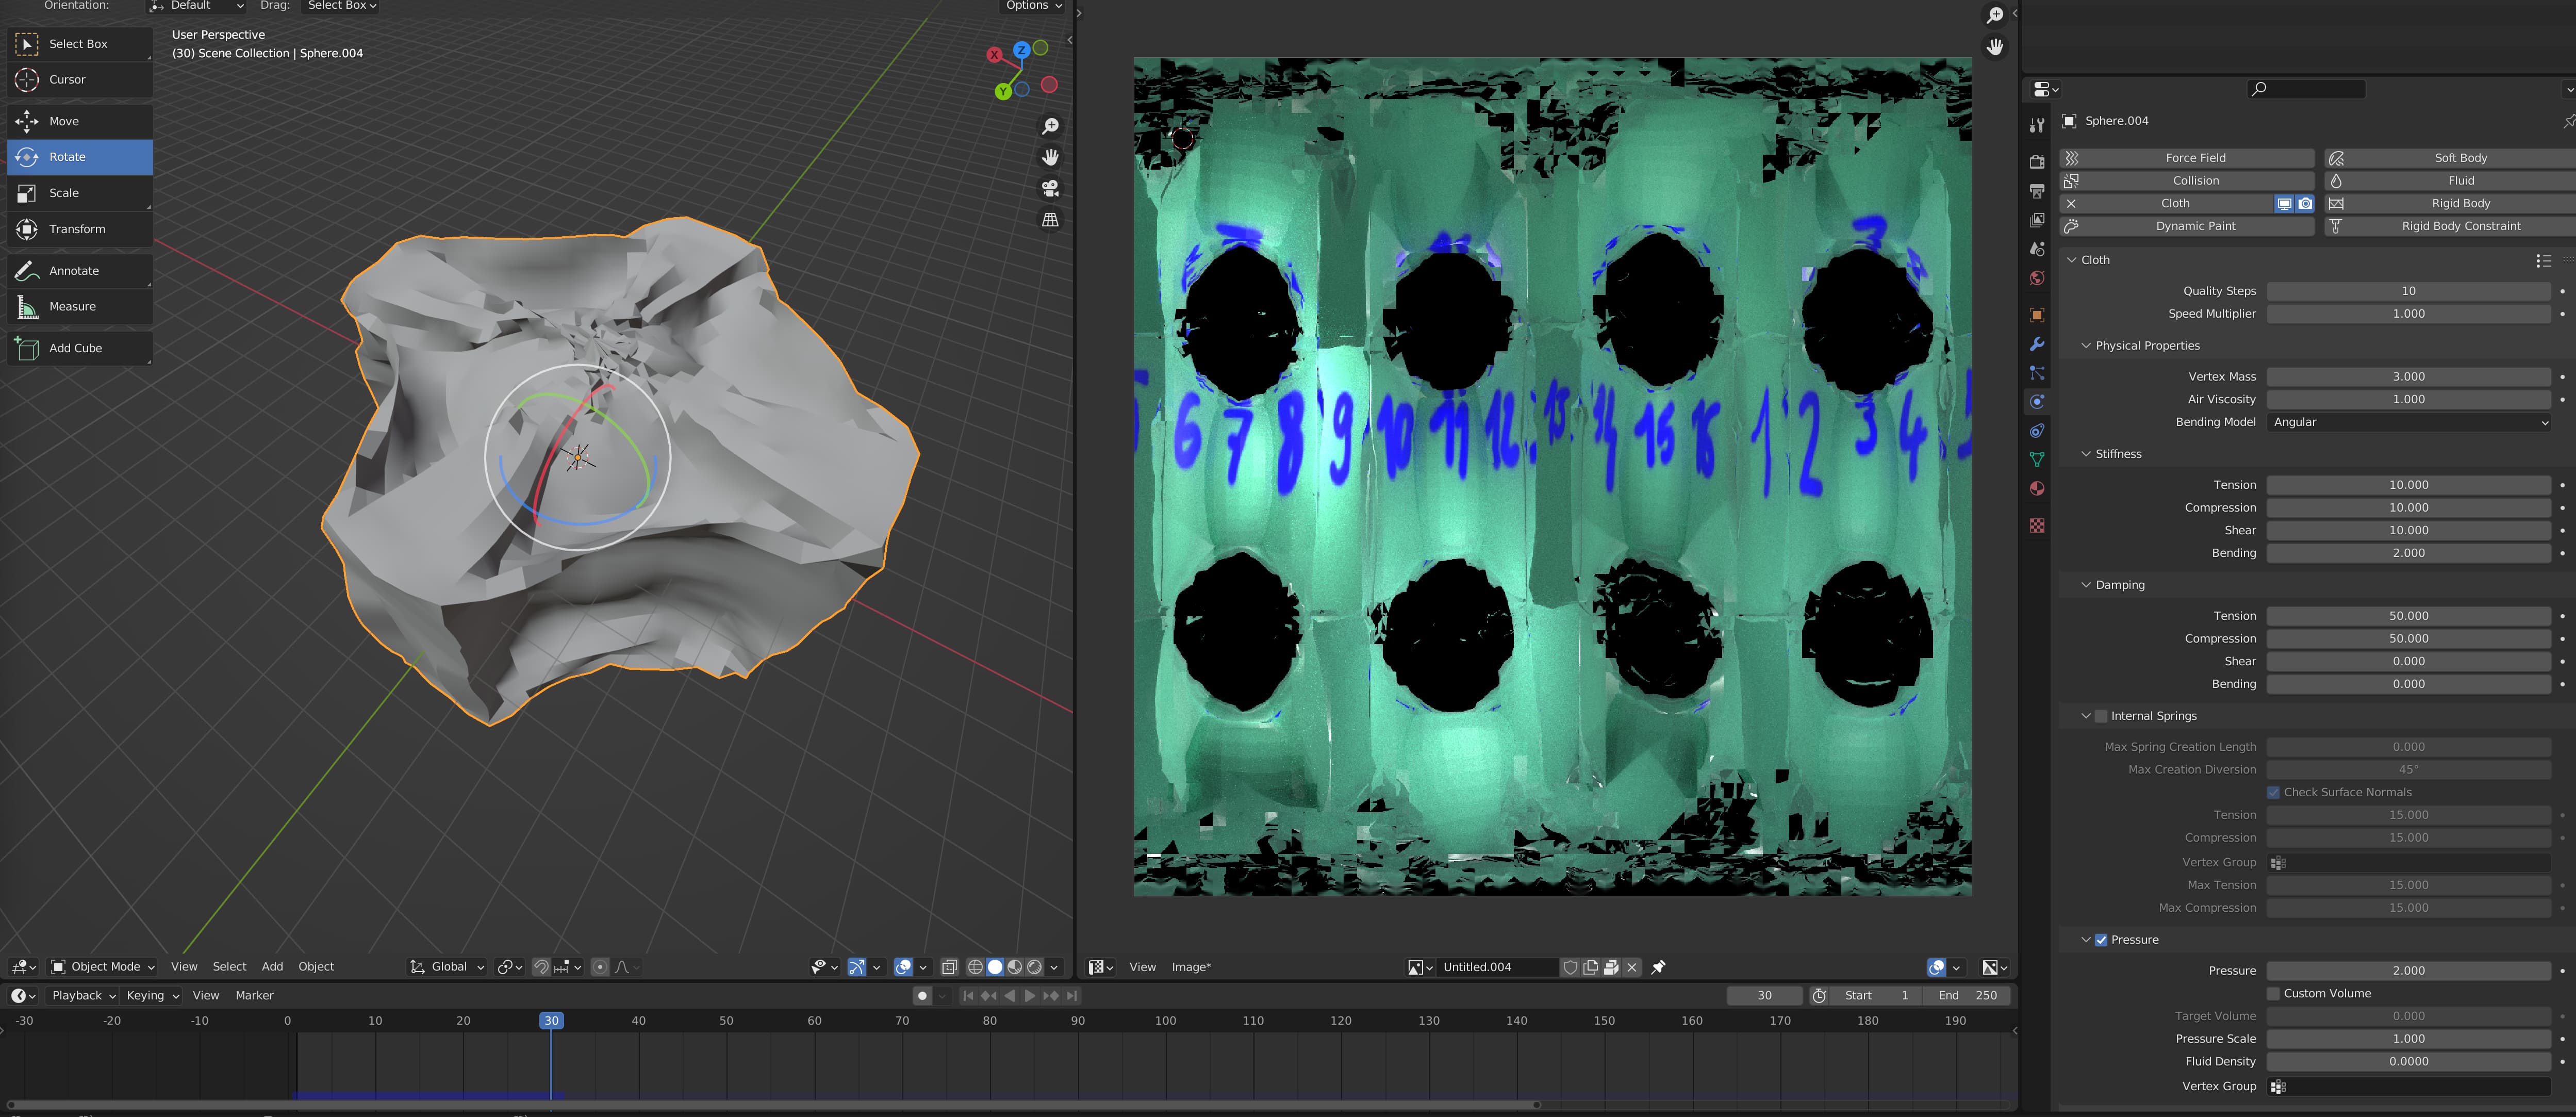
Task: Choose the Scale tool
Action: tap(80, 193)
